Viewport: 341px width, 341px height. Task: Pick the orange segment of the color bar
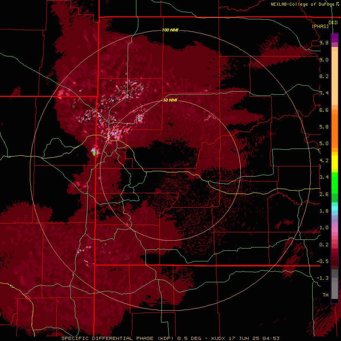point(335,130)
